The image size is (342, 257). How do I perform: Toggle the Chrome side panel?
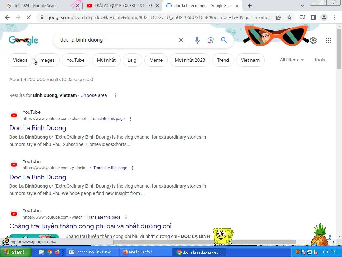click(313, 17)
